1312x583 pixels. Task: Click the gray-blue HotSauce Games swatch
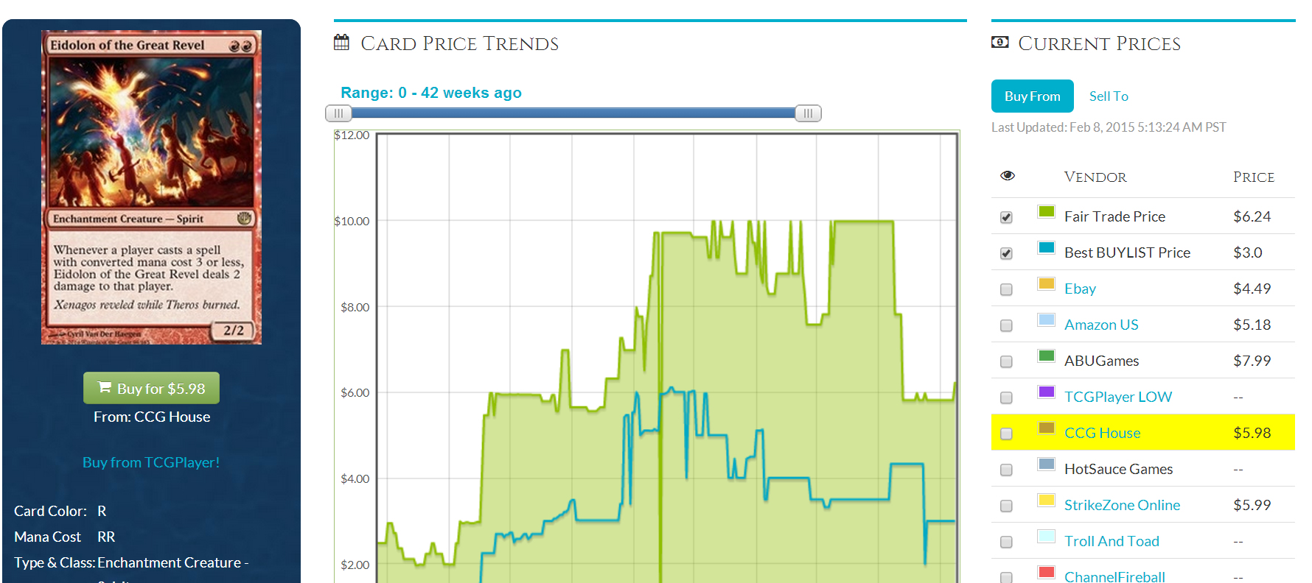pyautogui.click(x=1046, y=464)
